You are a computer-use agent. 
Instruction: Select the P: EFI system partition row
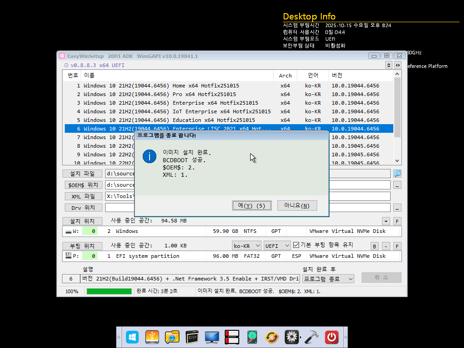(x=232, y=256)
